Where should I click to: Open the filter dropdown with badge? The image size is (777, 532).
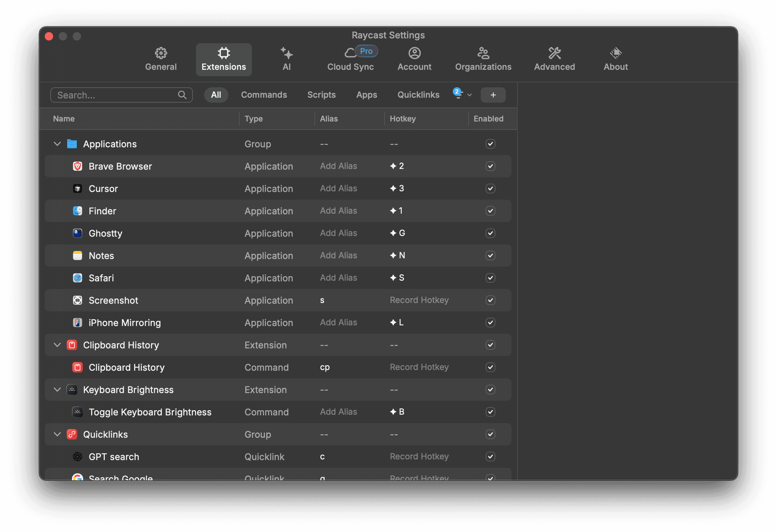pyautogui.click(x=462, y=94)
